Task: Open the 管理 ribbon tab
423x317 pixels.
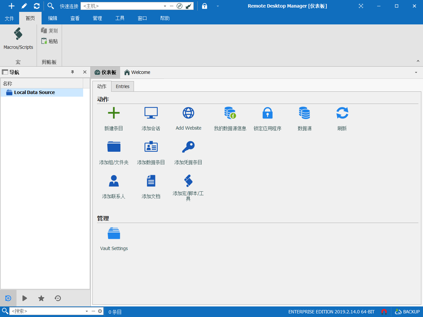Action: (x=97, y=18)
